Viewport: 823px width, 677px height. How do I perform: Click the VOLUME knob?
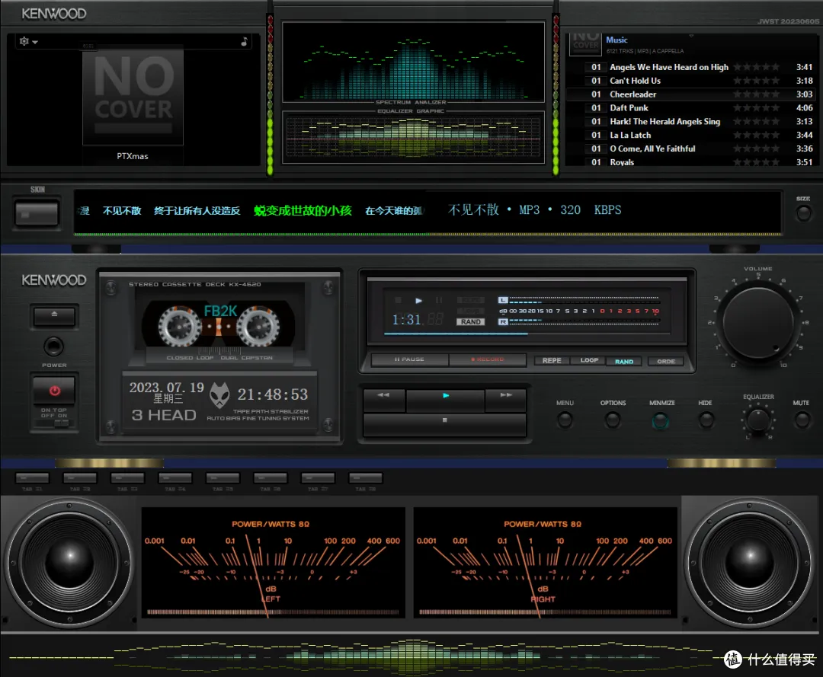pos(758,322)
